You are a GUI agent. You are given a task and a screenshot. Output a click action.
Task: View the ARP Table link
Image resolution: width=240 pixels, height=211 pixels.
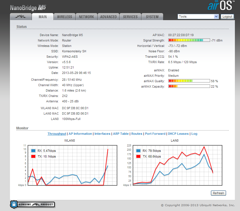(121, 134)
